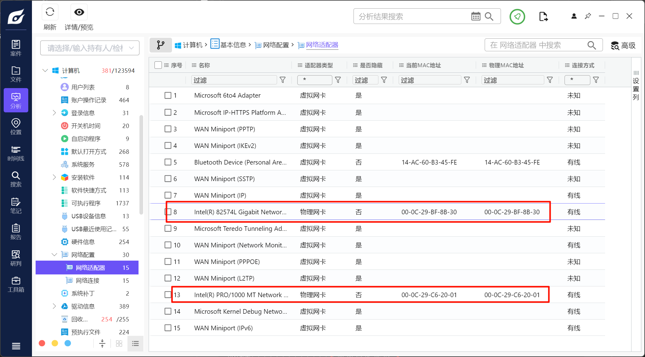This screenshot has height=357, width=645.
Task: Open the 详情/预览 eye icon
Action: 79,12
